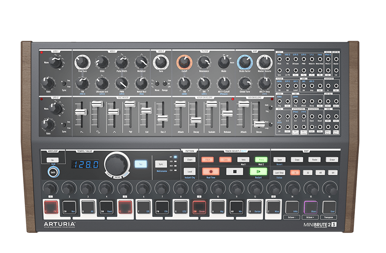Click the large Tempo/Value encoder knob
This screenshot has height=253, width=386.
117,164
